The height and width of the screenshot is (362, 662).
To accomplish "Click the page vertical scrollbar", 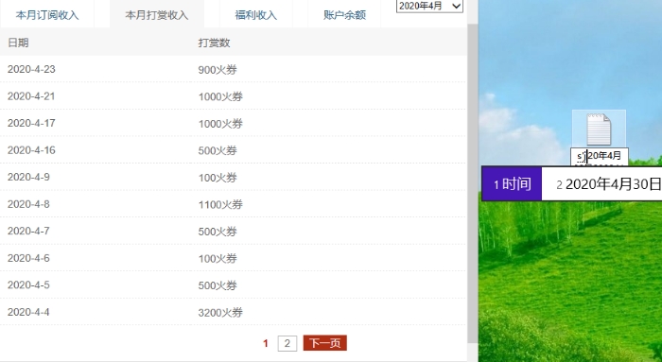I will [473, 183].
